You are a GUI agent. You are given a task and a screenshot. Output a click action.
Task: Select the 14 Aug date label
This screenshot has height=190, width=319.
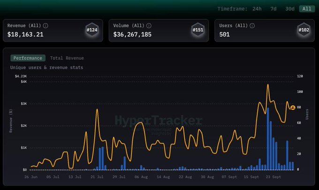pyautogui.click(x=163, y=177)
